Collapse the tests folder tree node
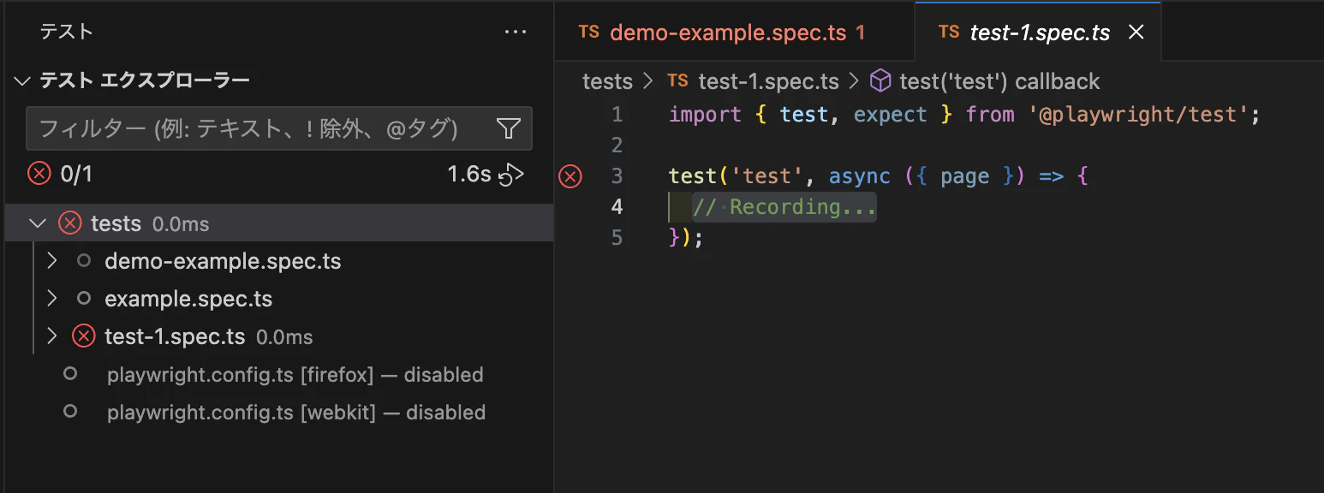The height and width of the screenshot is (493, 1324). [x=38, y=223]
